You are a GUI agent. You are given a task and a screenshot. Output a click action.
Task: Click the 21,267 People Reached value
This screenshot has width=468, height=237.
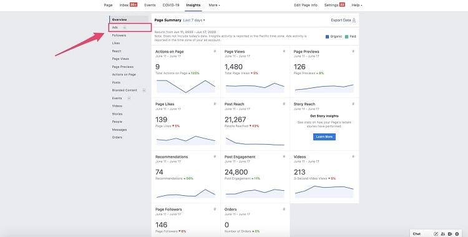click(235, 119)
